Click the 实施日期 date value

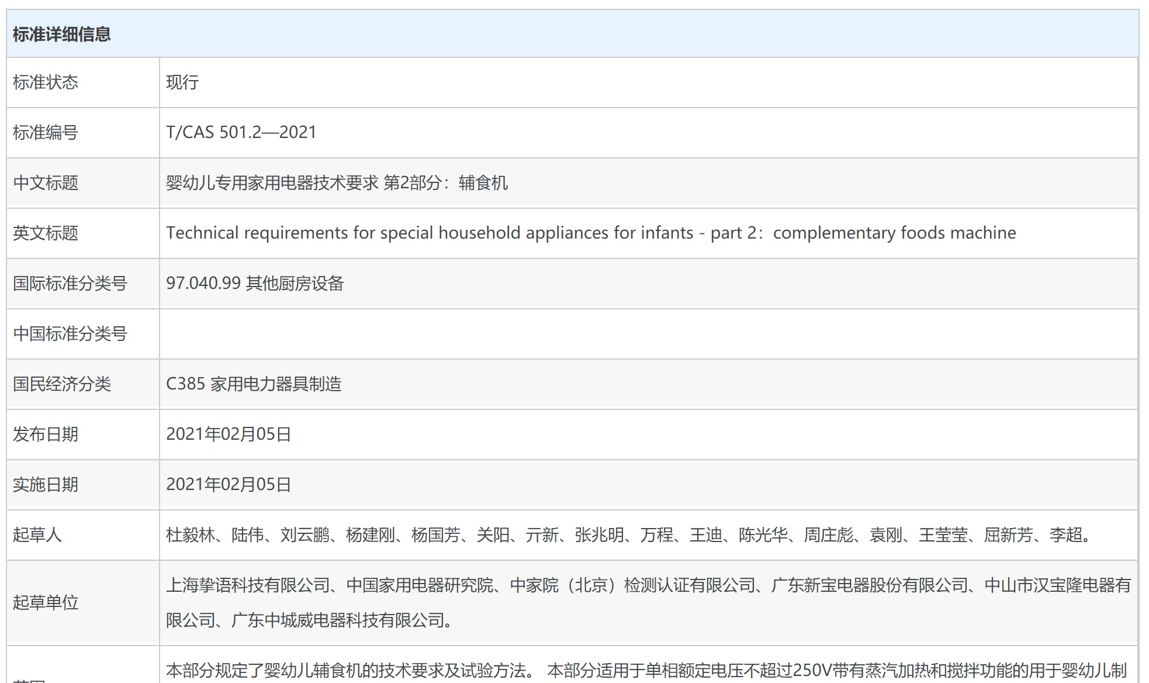[x=229, y=485]
